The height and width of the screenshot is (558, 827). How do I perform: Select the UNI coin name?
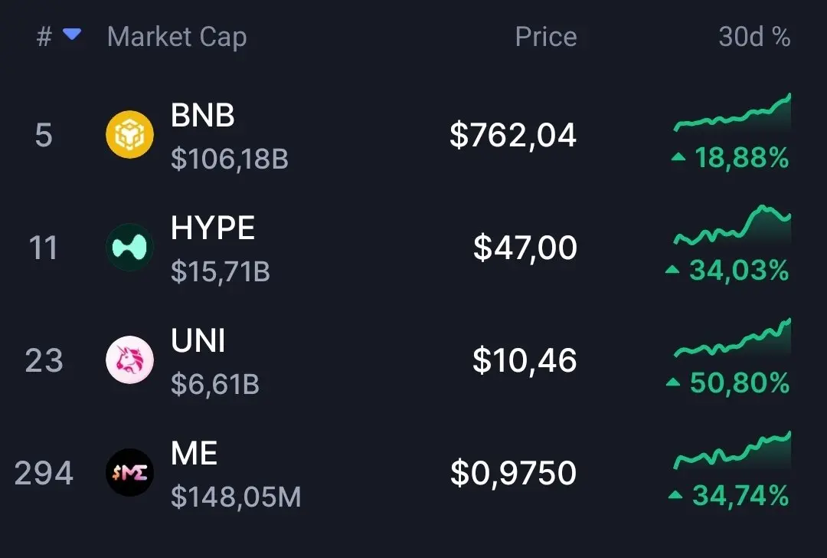(198, 340)
